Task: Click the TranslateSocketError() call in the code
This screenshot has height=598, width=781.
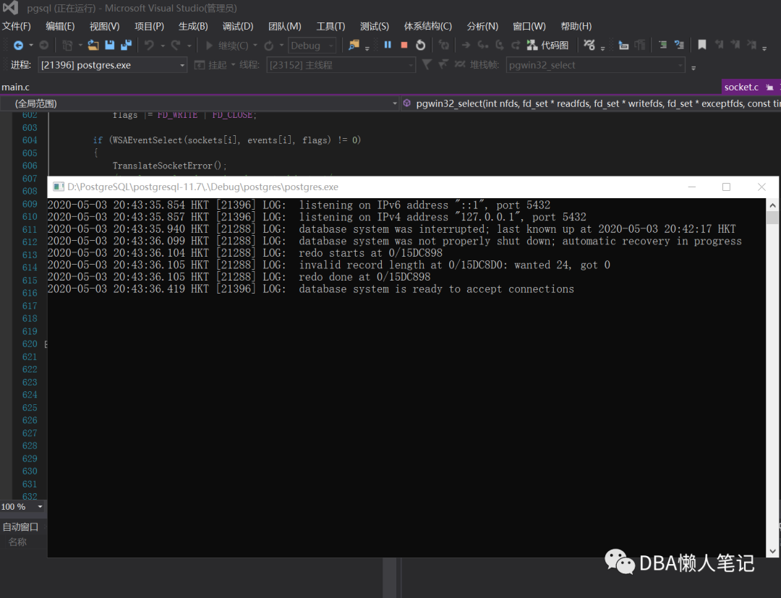Action: (x=169, y=166)
